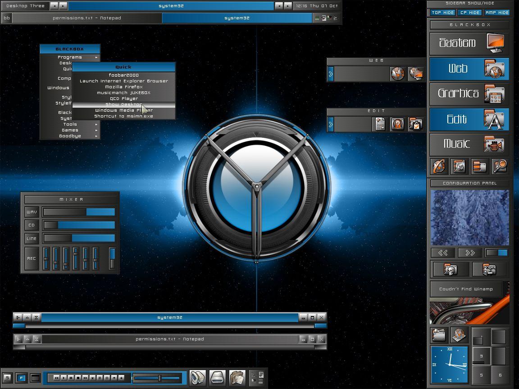Viewport: 519px width, 389px height.
Task: Expand the Programs submenu in the BlackBox menu
Action: point(70,57)
